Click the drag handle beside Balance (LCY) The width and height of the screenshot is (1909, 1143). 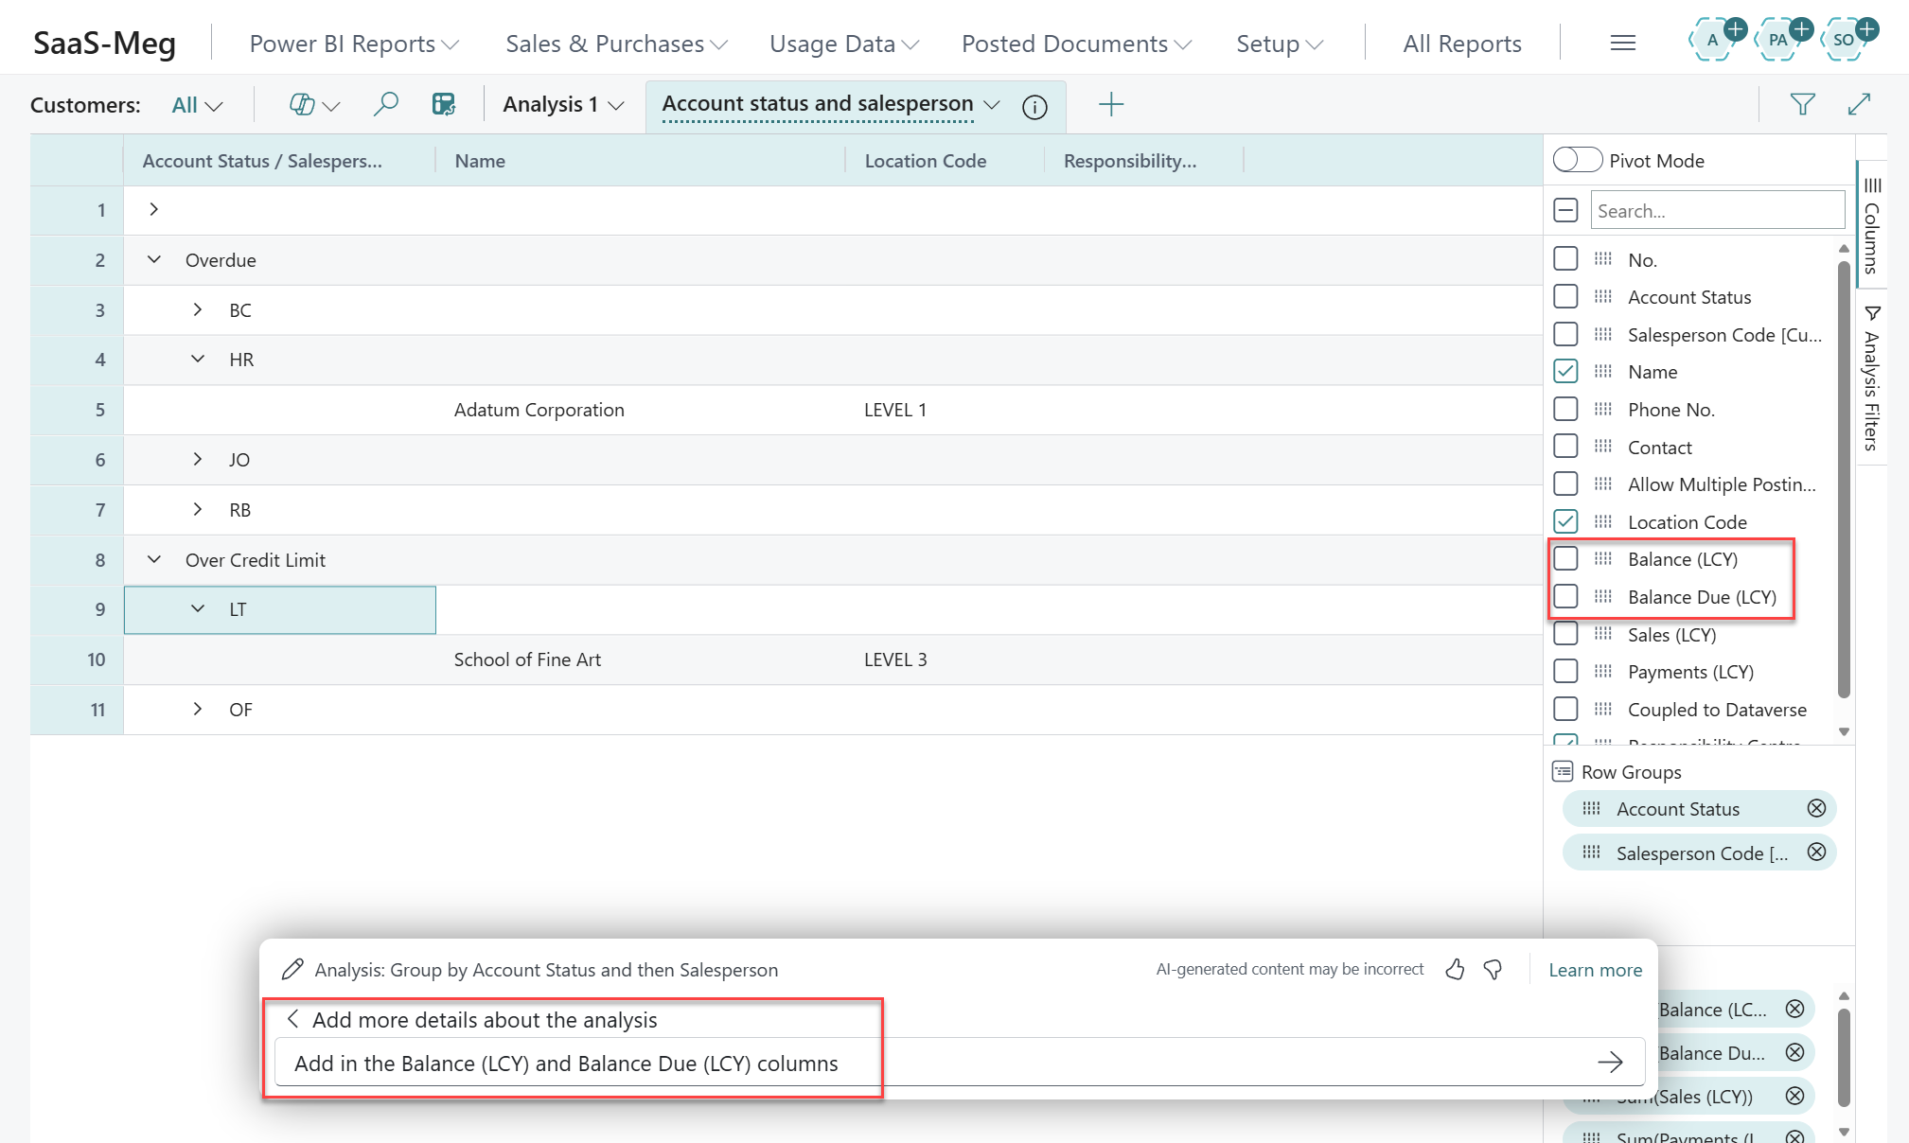coord(1602,558)
